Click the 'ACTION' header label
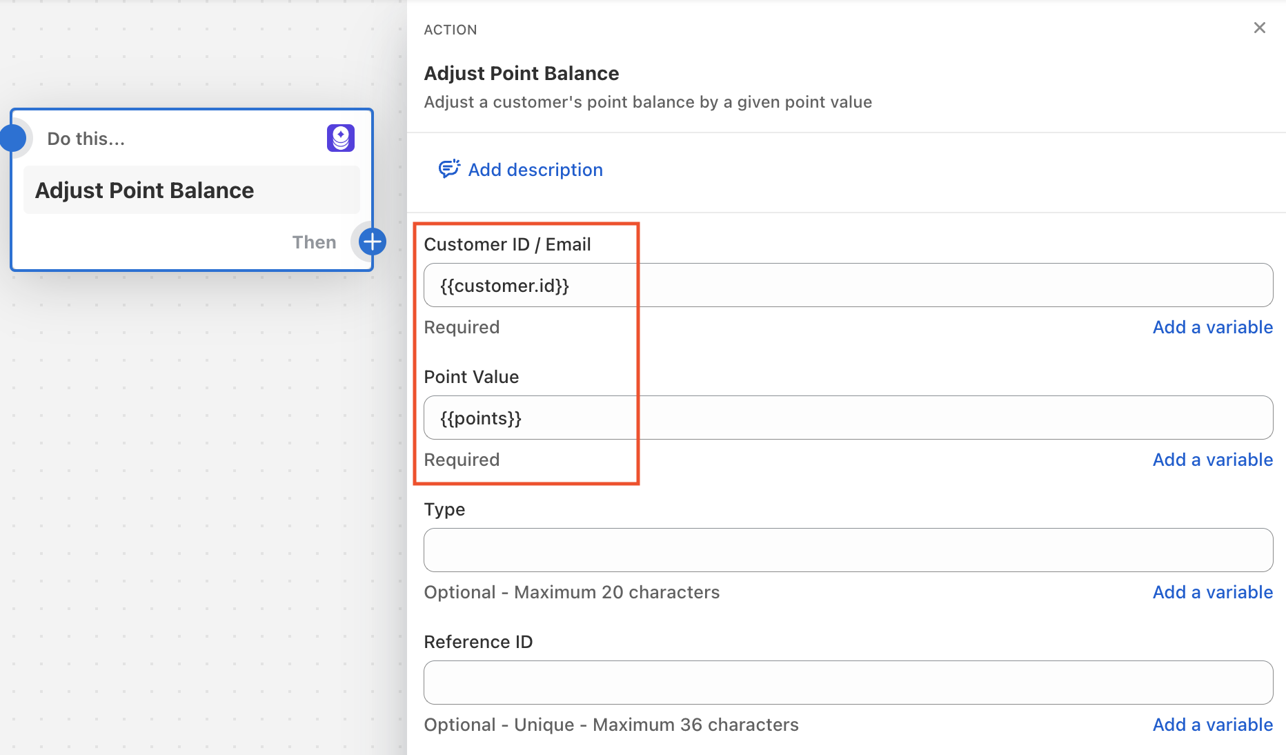The image size is (1286, 755). 451,30
